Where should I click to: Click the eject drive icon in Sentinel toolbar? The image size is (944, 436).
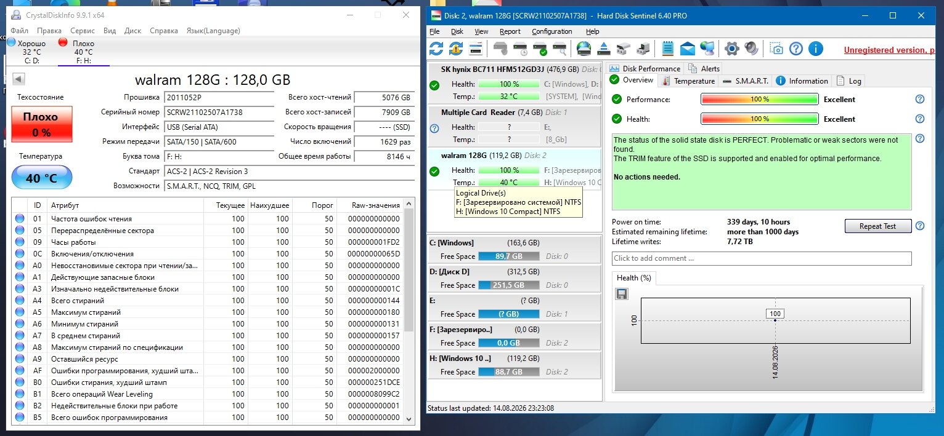[x=604, y=49]
